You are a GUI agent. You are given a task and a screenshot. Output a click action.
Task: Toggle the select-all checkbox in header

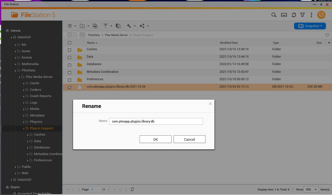69,42
